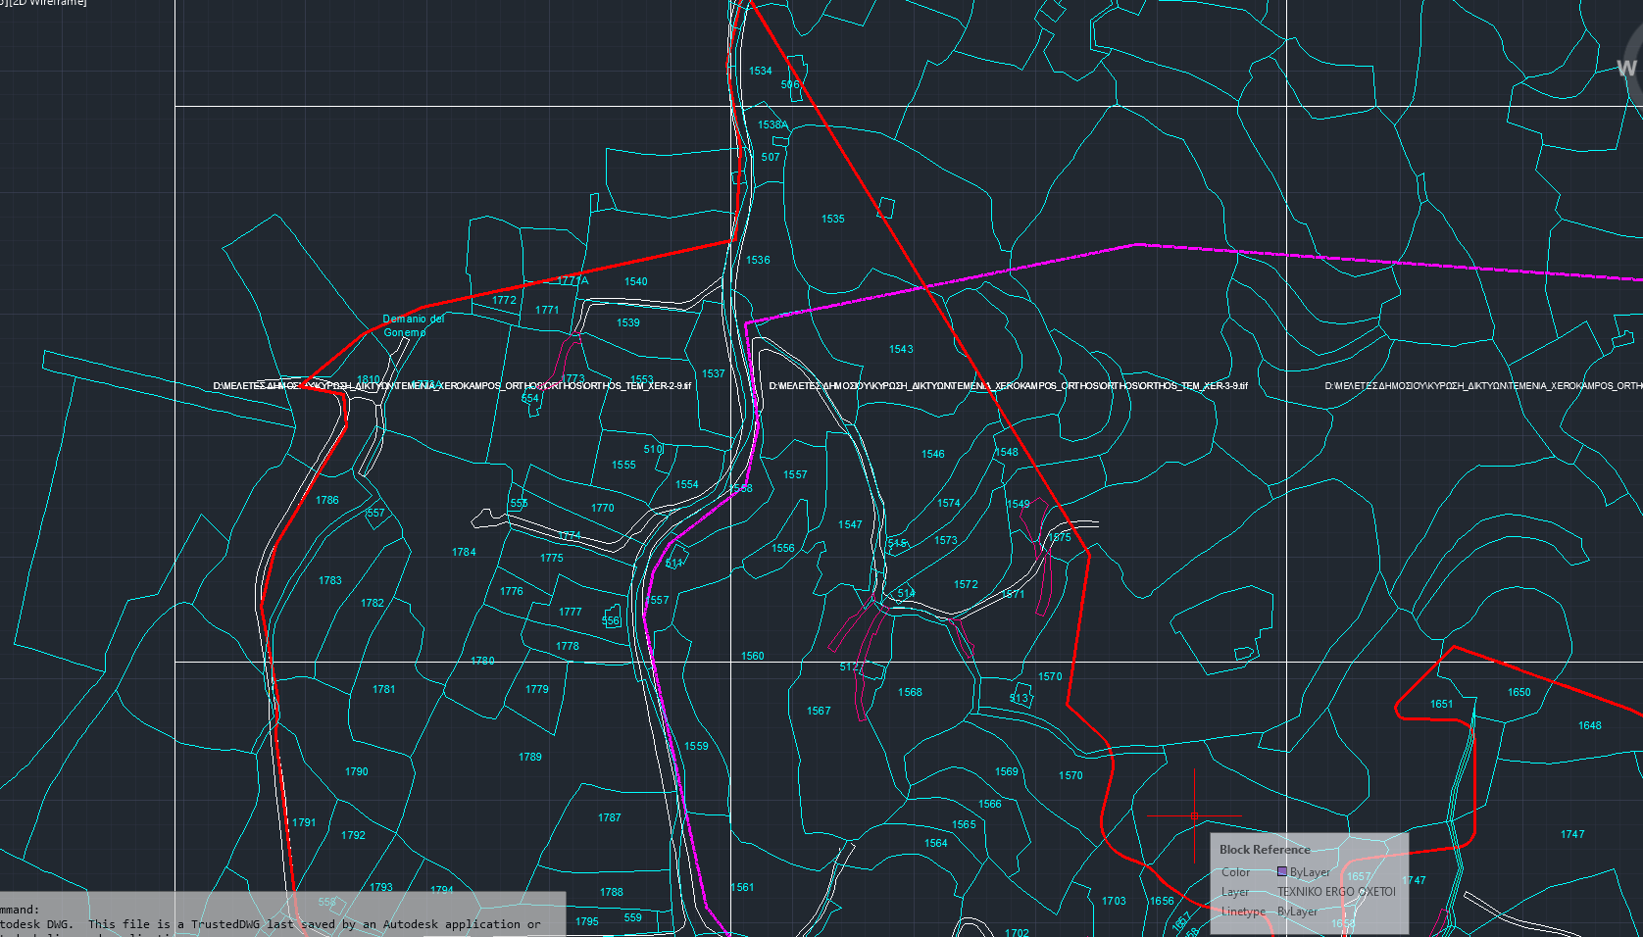1643x937 pixels.
Task: Click parcel number 1547
Action: coord(850,525)
